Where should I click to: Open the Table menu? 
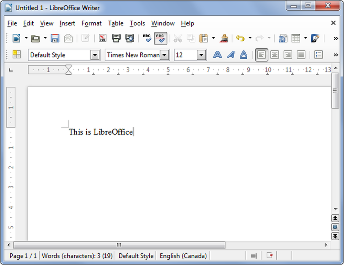pyautogui.click(x=116, y=23)
